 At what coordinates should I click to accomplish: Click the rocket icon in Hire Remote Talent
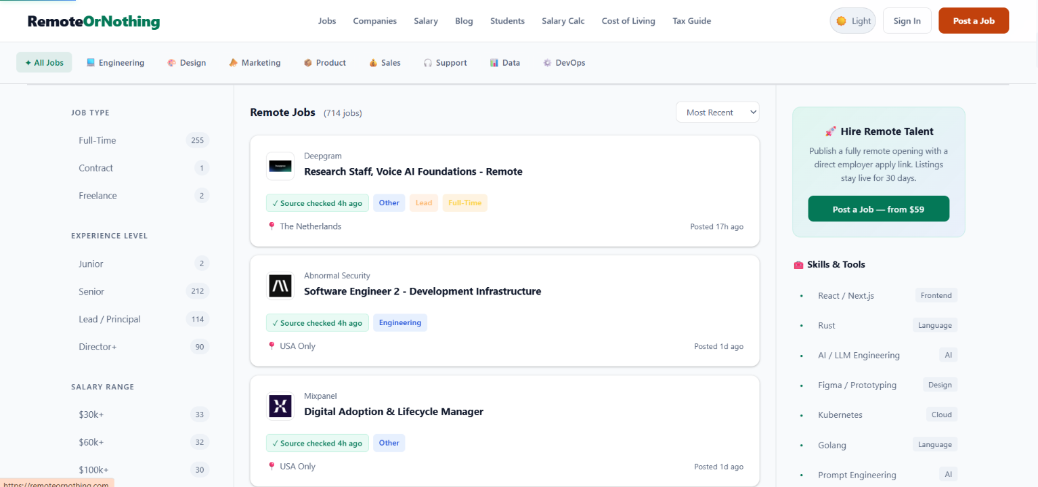831,131
